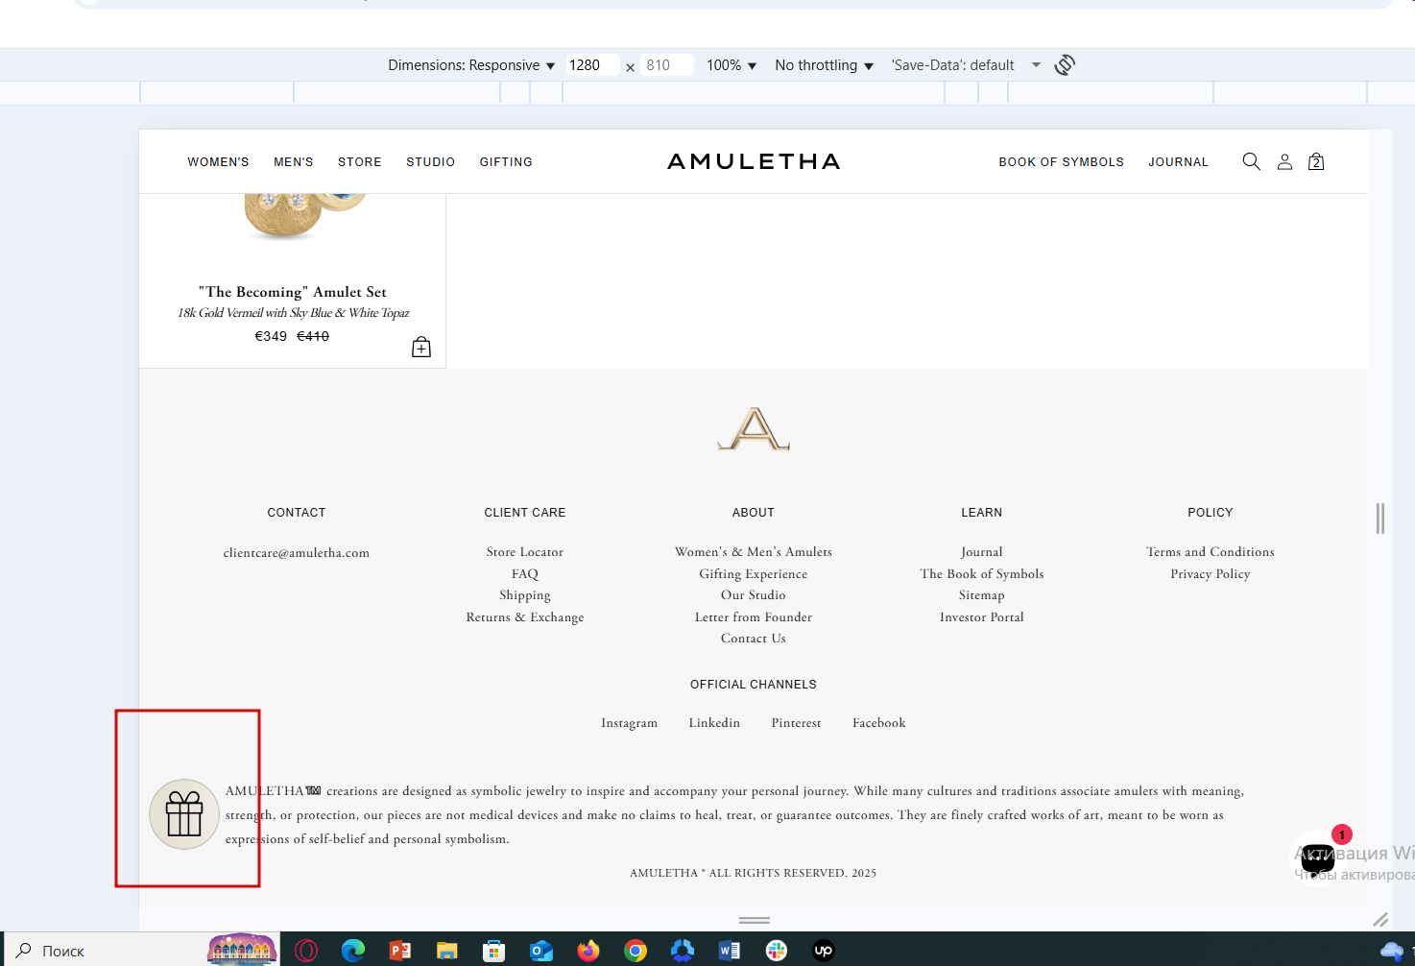Image resolution: width=1415 pixels, height=966 pixels.
Task: Open the account profile icon
Action: click(x=1284, y=161)
